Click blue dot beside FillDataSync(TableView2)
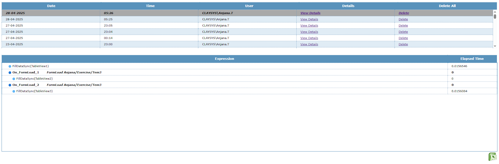Viewport: 499px width, 164px height. [x=14, y=79]
